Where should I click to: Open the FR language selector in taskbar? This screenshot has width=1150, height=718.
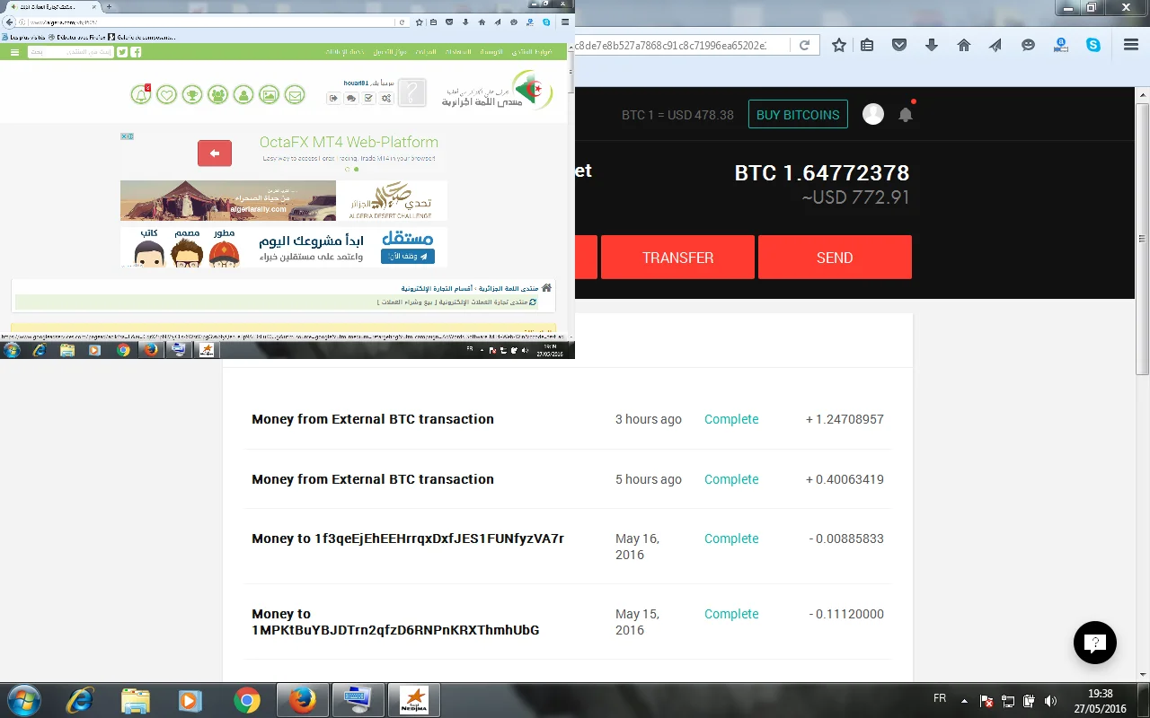[940, 698]
